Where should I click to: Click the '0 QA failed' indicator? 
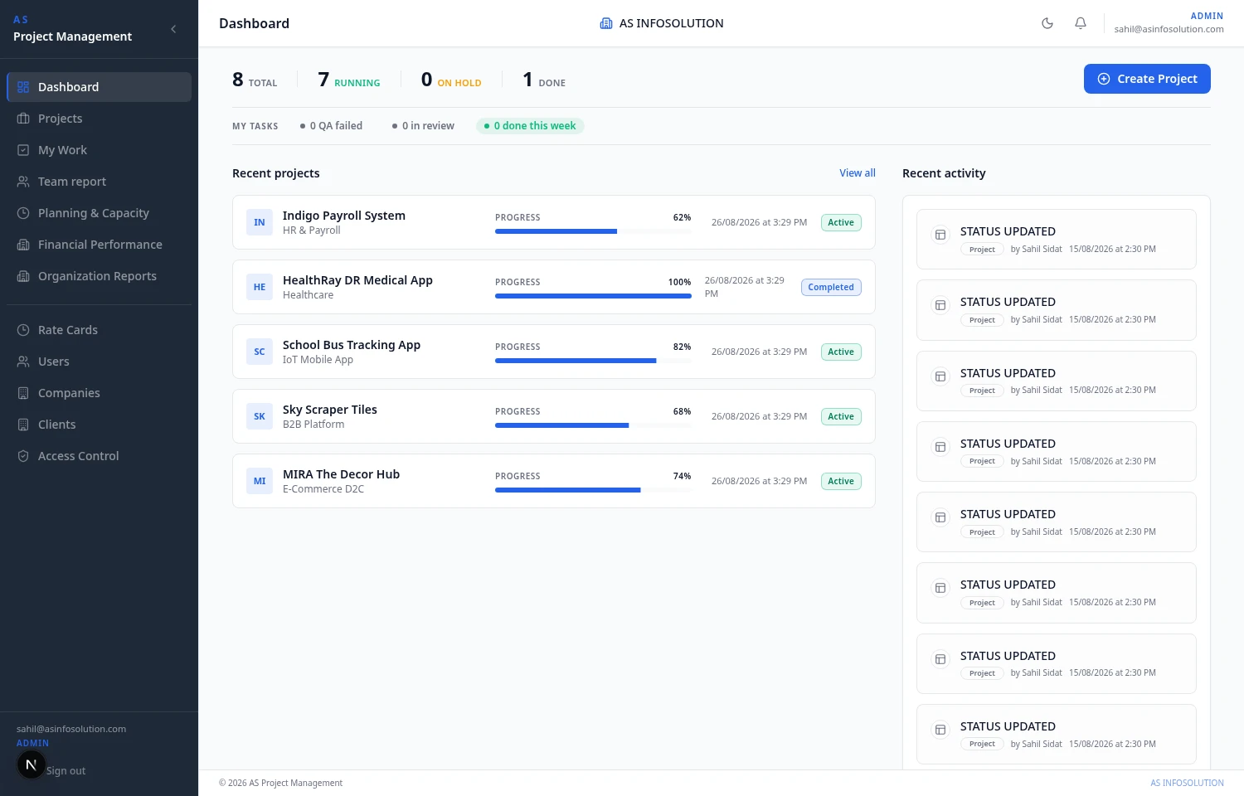(331, 126)
